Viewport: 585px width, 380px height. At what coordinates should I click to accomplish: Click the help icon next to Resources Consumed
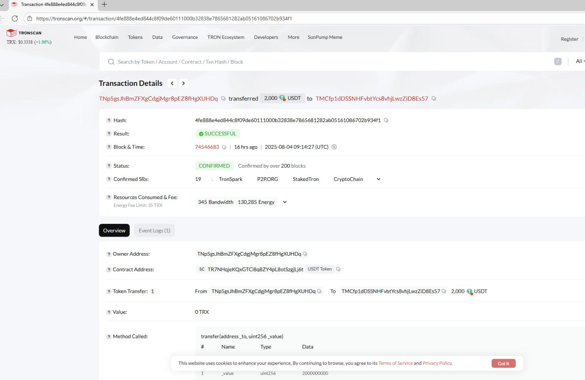[109, 197]
